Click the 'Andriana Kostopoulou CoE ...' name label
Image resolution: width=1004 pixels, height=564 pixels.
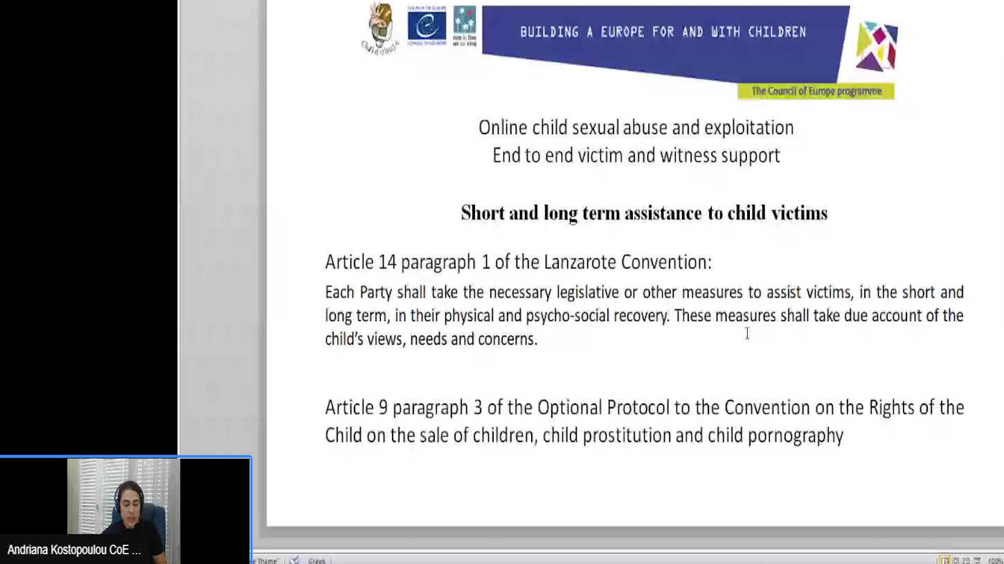[74, 550]
